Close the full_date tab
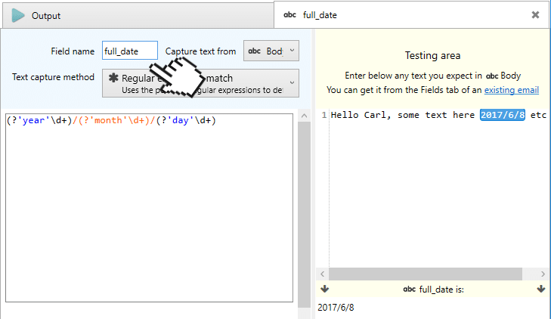Viewport: 551px width, 319px height. pyautogui.click(x=535, y=15)
